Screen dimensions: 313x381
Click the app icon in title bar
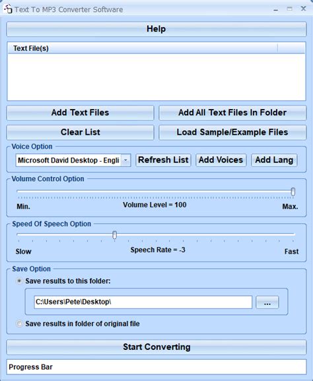pos(8,9)
